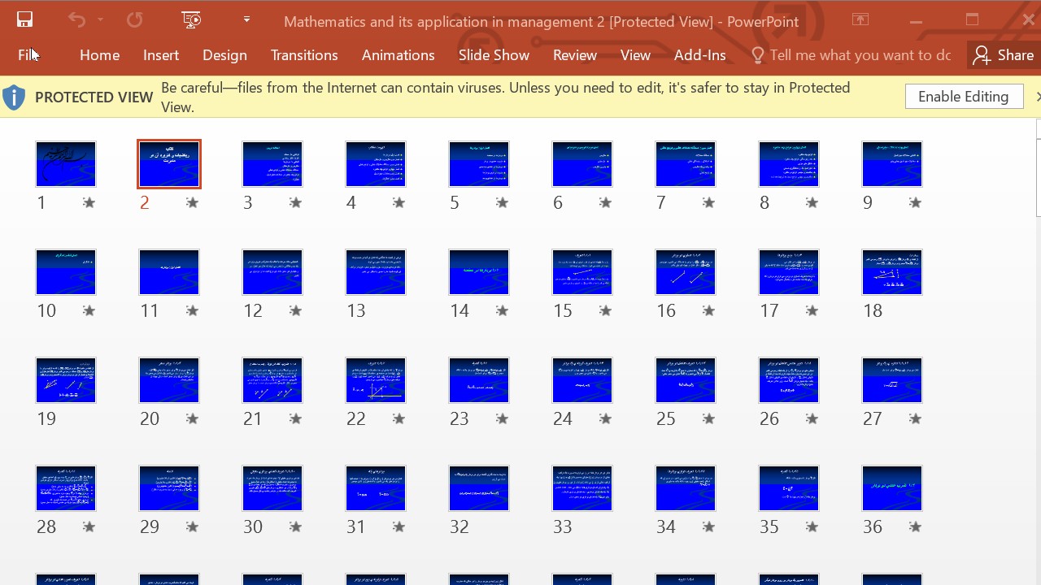Select slide 16 thumbnail with line diagrams
1041x585 pixels.
(686, 272)
